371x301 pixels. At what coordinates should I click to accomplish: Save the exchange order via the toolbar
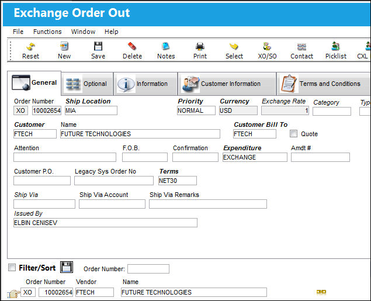pos(98,46)
